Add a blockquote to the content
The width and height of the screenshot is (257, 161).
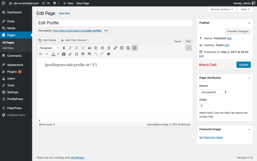tap(89, 48)
